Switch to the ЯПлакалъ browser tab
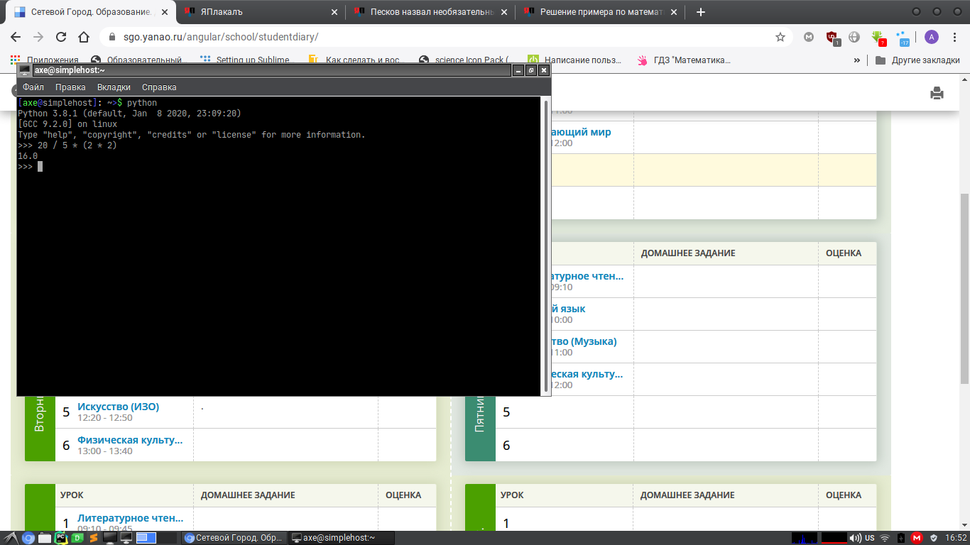 (x=260, y=12)
